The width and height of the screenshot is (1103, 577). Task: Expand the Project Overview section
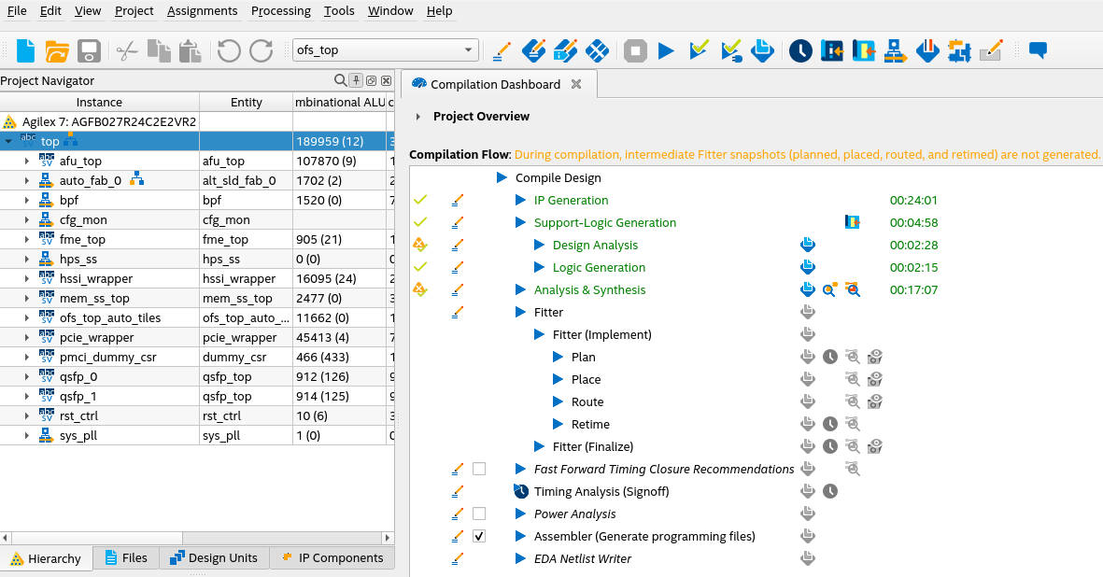point(418,117)
